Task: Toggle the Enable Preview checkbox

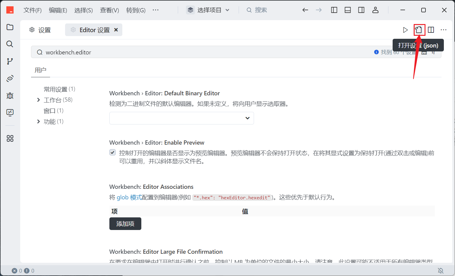Action: coord(112,152)
